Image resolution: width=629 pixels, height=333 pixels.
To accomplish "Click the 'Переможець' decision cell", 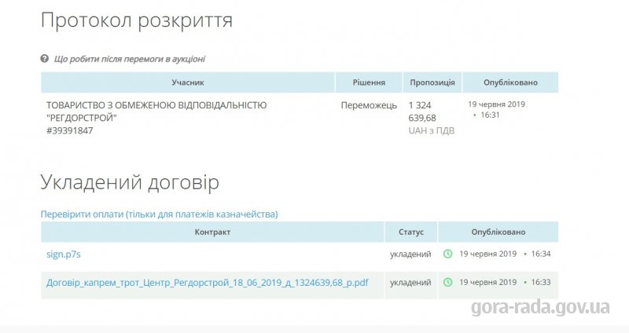I will tap(369, 105).
